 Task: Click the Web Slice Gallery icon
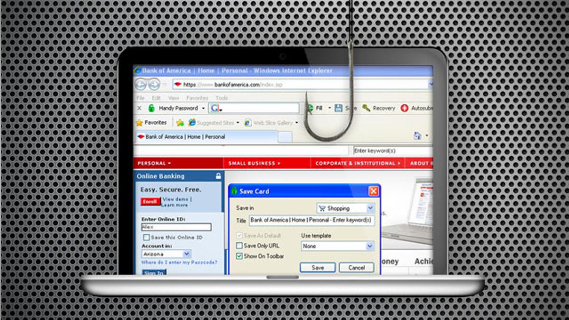pos(248,123)
